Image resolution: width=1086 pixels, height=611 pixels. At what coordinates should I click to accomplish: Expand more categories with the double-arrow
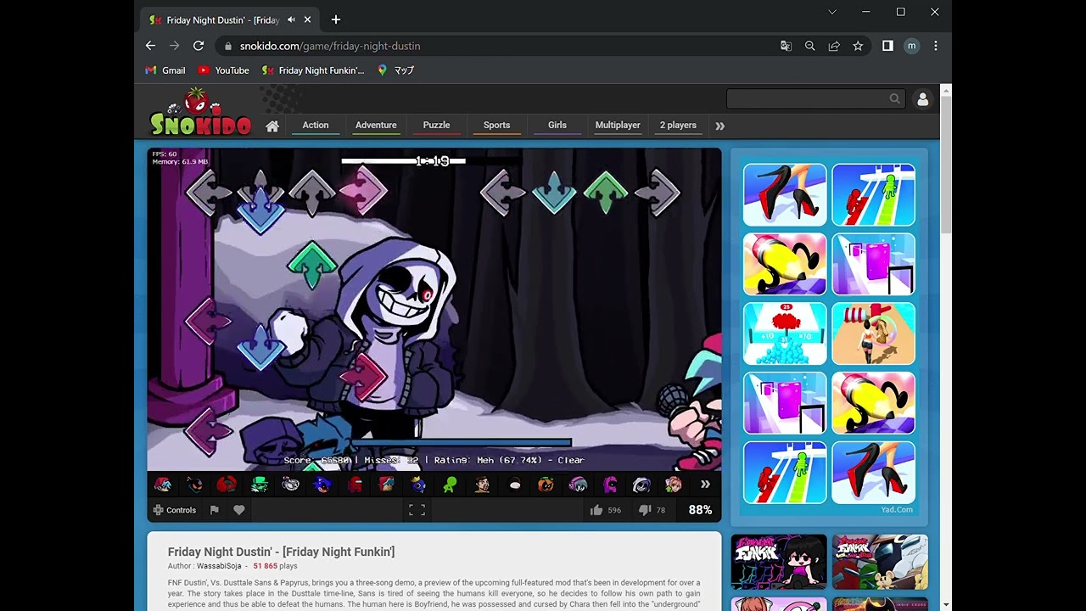tap(719, 126)
